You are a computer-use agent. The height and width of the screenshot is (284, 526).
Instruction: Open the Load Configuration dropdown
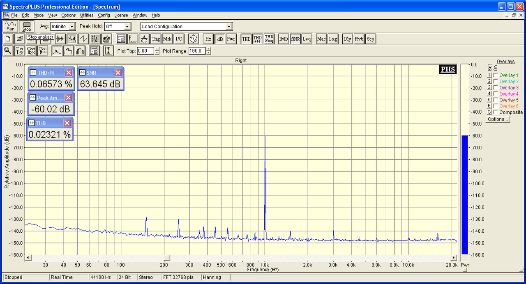(229, 26)
